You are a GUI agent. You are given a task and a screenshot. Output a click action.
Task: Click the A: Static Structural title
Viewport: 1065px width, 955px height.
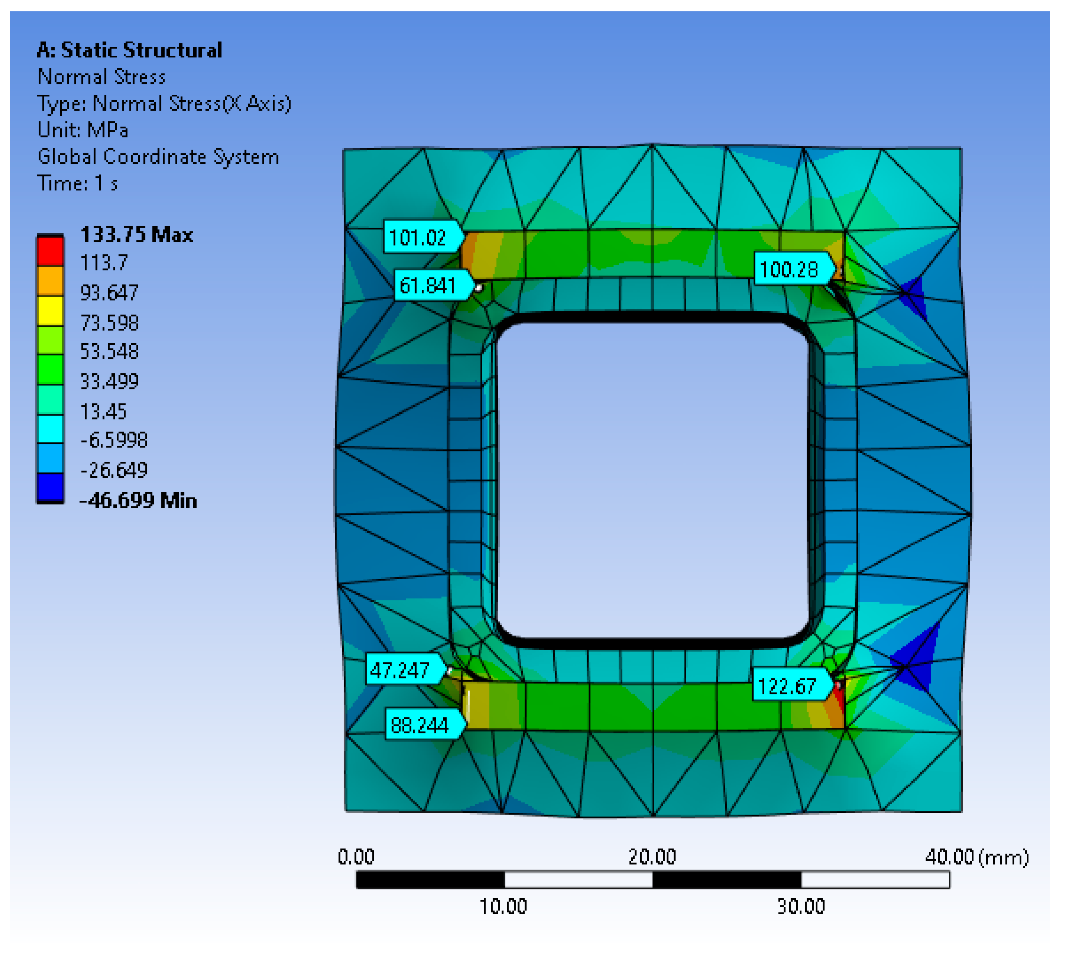pyautogui.click(x=129, y=50)
